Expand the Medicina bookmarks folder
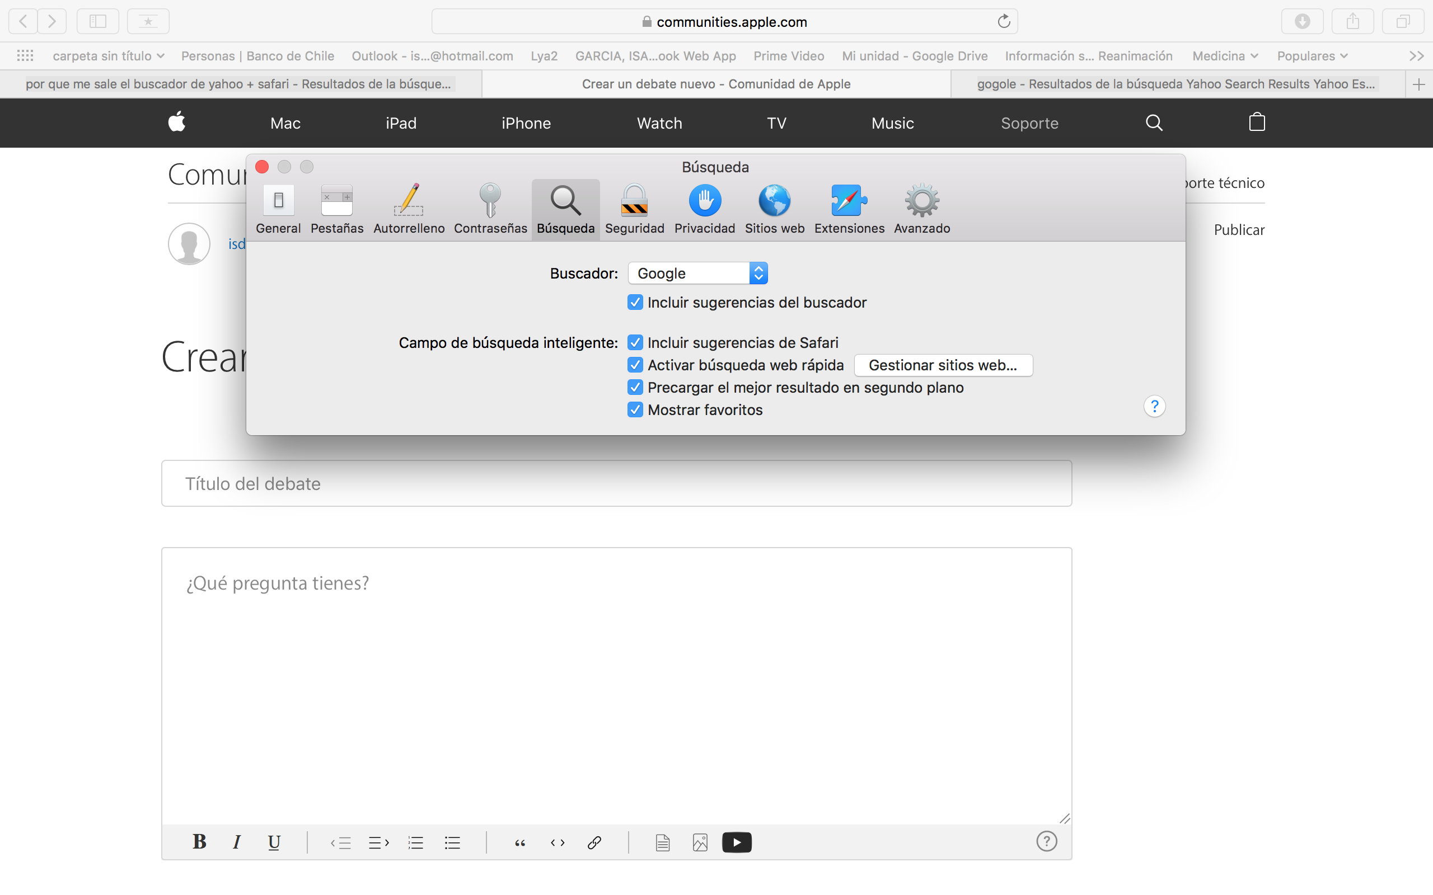The width and height of the screenshot is (1433, 895). 1225,55
